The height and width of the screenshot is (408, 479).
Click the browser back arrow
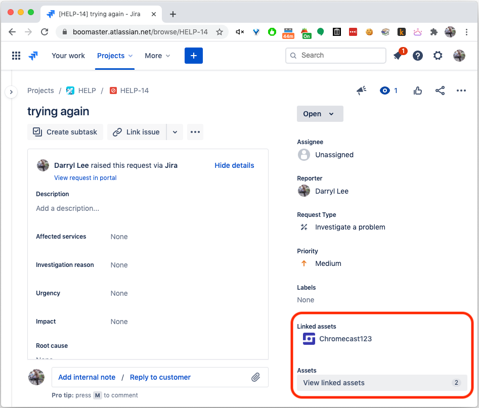point(12,32)
